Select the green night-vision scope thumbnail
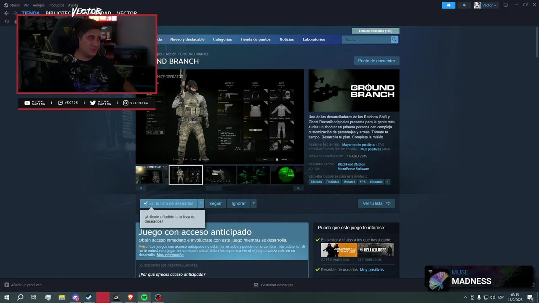The height and width of the screenshot is (303, 539). pyautogui.click(x=287, y=175)
